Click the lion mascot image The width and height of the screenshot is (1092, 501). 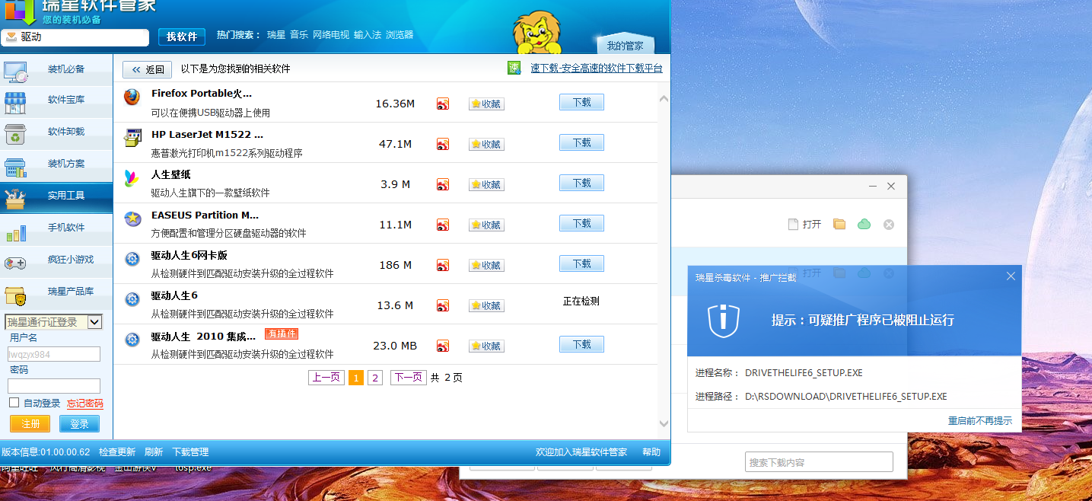pos(536,32)
